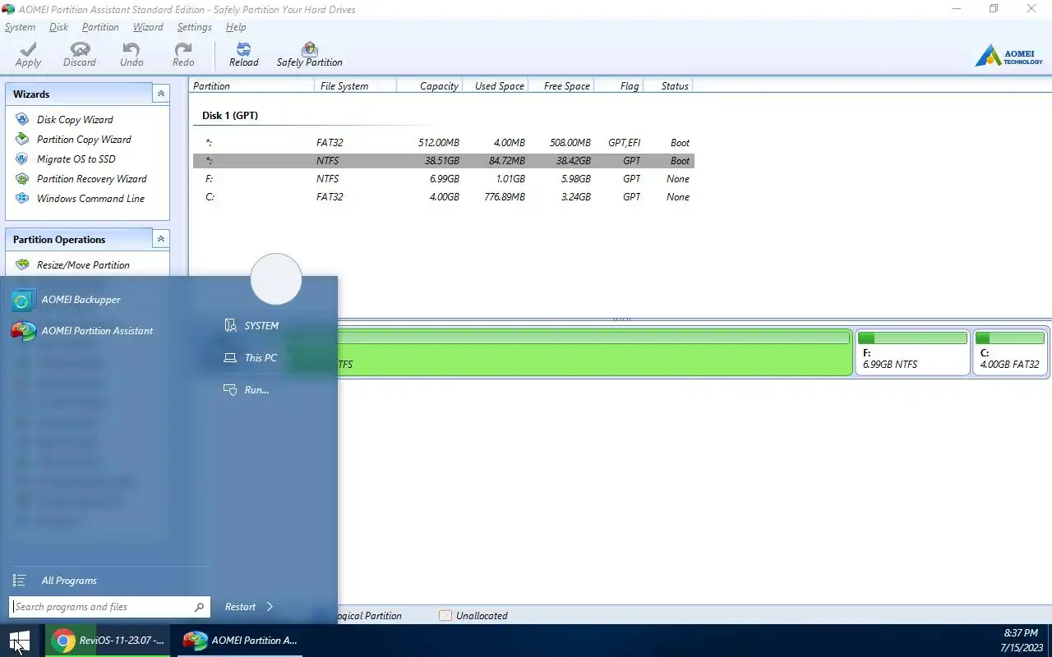Click the Disk Copy Wizard link
Screen dimensions: 1052x657
click(x=75, y=120)
